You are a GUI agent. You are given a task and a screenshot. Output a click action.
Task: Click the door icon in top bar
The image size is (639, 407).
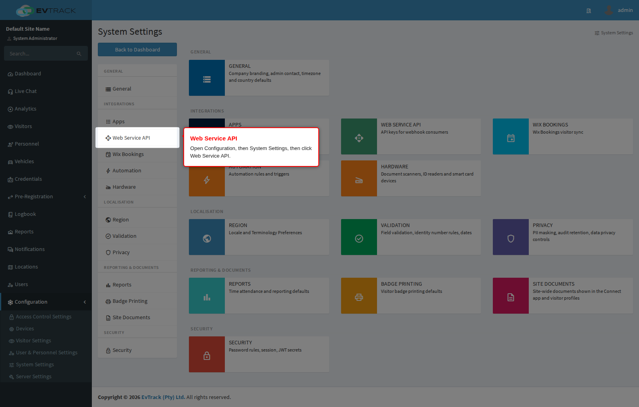(x=589, y=11)
